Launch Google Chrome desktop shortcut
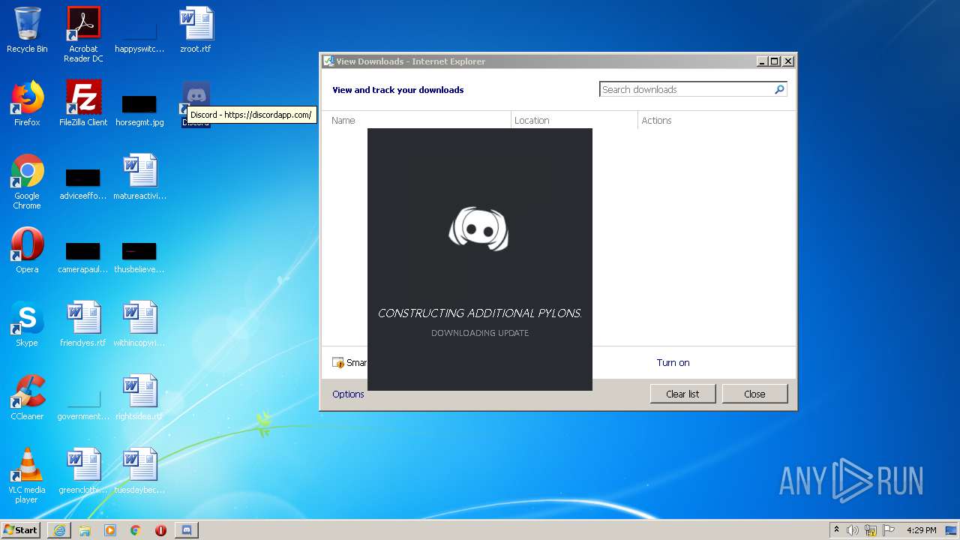The width and height of the screenshot is (960, 540). click(27, 181)
